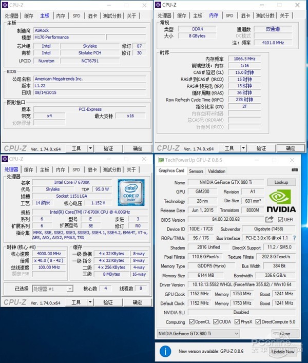This screenshot has height=363, width=308.
Task: Click the processor name value Intel Core i7 6700K
Action: pyautogui.click(x=72, y=182)
